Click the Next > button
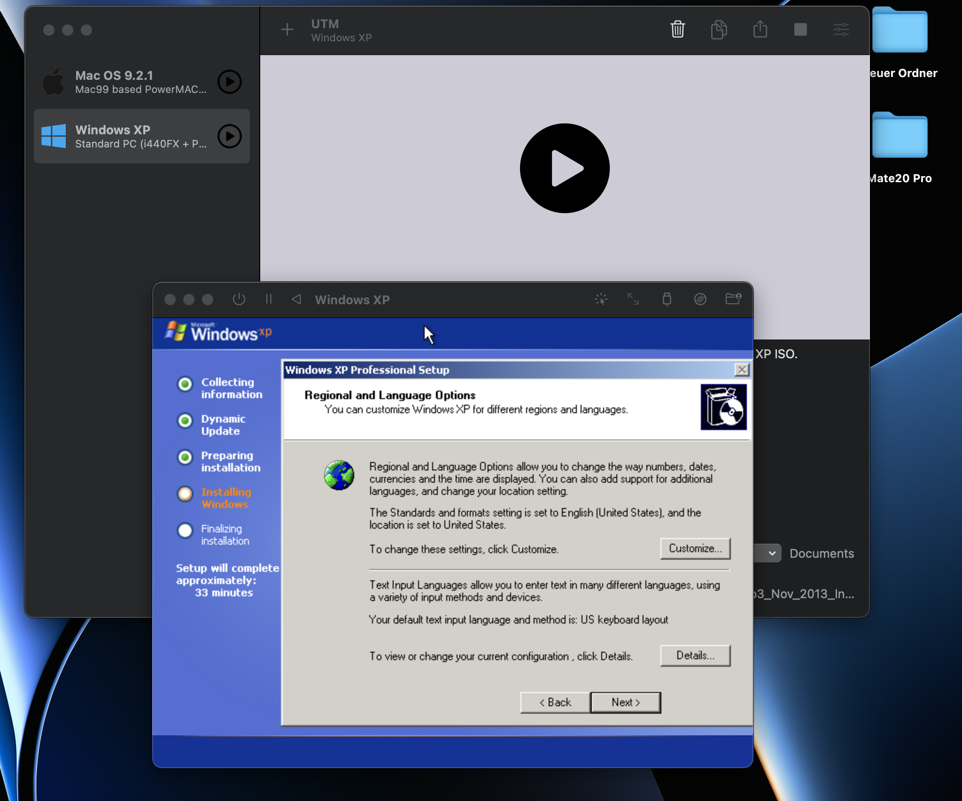 click(x=625, y=702)
